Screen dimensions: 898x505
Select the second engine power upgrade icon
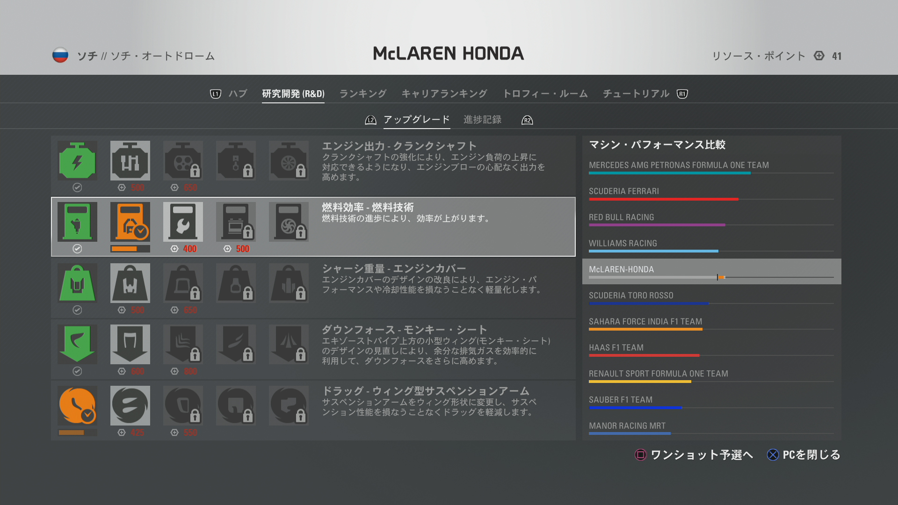tap(130, 161)
